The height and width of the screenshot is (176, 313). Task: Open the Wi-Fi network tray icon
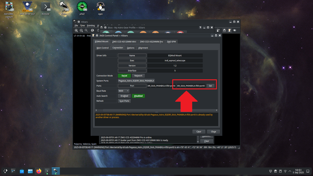click(x=285, y=171)
